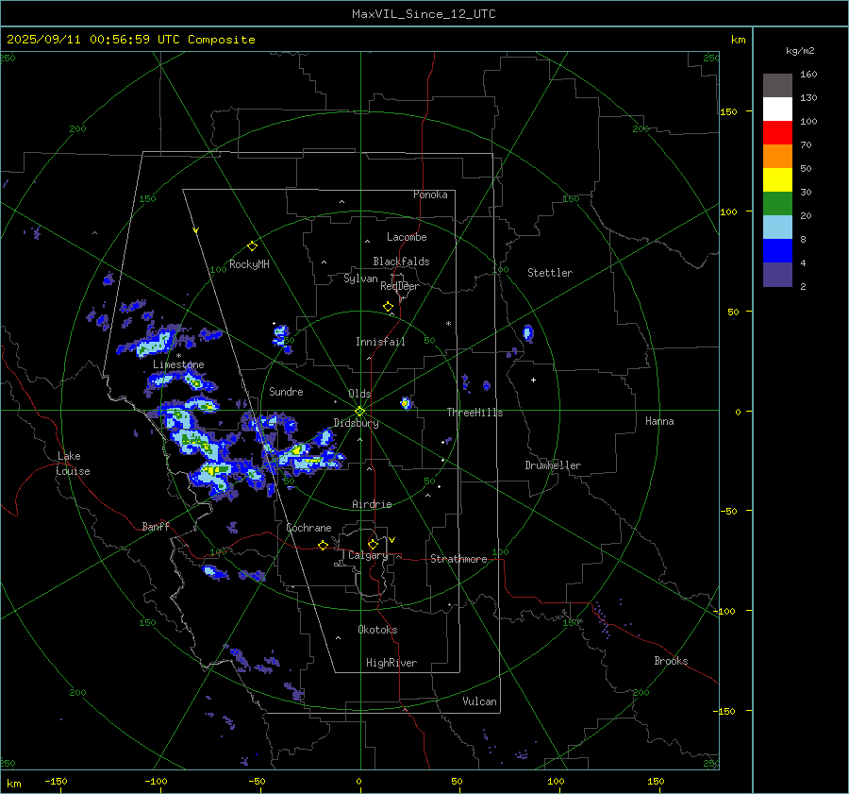Click the storm cell east of Olds
849x794 pixels.
click(x=405, y=403)
